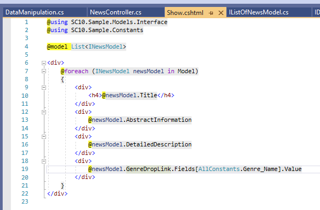Click the text SC10.Sample.Models.Interface
This screenshot has width=320, height=210.
point(119,22)
